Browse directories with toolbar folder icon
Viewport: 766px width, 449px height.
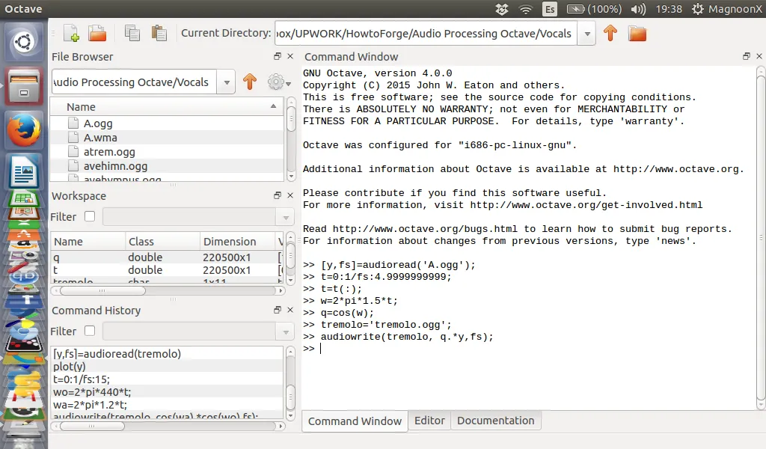[x=637, y=33]
